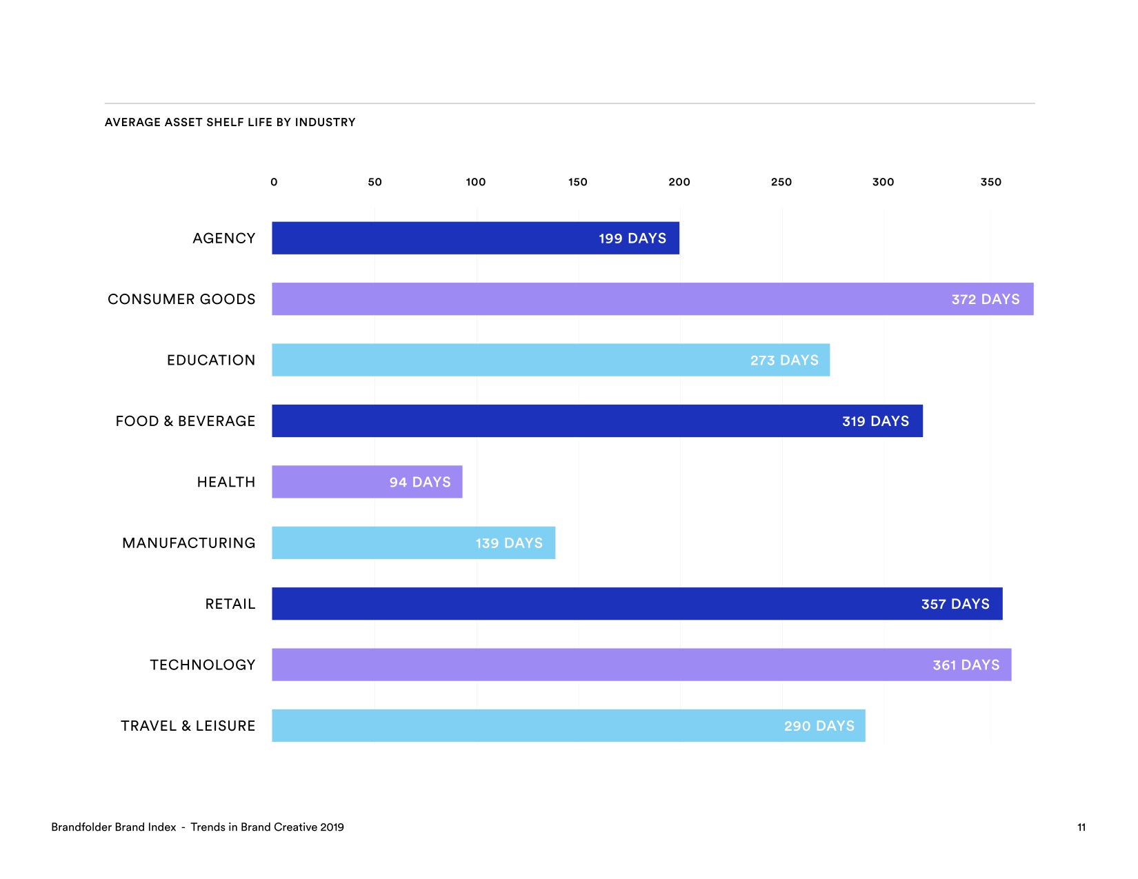Select the light blue Travel & Leisure bar

[568, 725]
